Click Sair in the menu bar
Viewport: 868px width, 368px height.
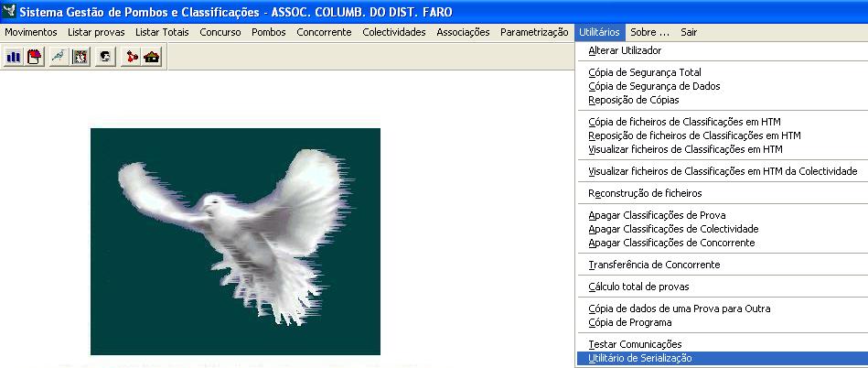(689, 32)
